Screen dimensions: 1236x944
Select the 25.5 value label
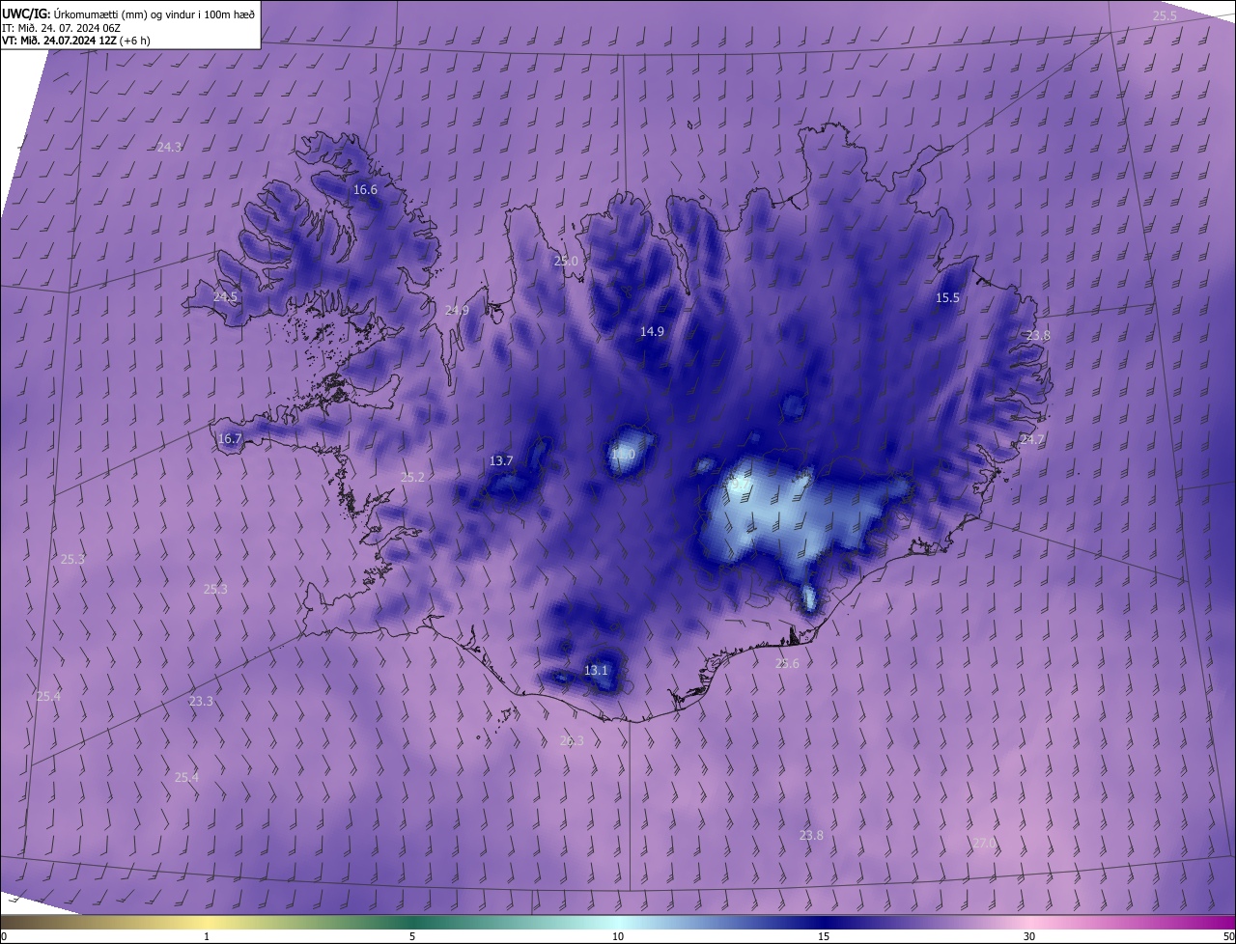point(1166,15)
